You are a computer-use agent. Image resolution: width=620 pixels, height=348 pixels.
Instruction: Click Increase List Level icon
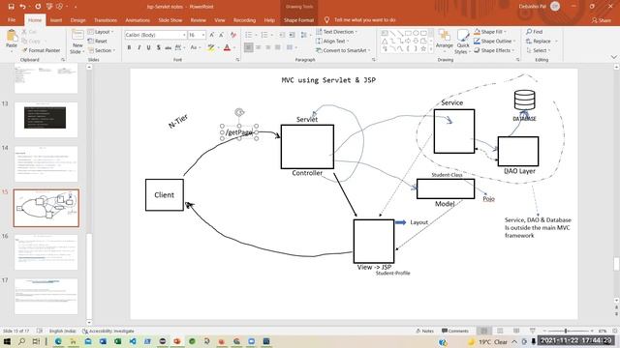point(292,35)
